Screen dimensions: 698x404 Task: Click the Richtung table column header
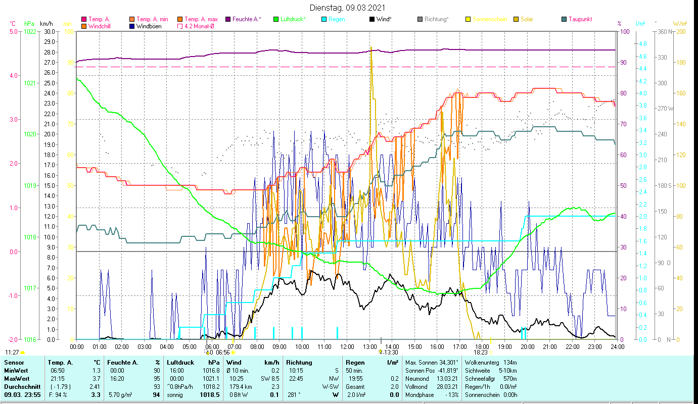tap(299, 362)
